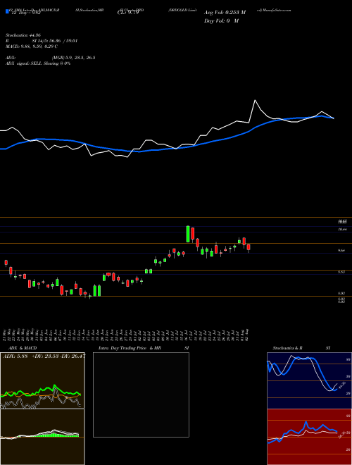
Task: Click the 'CL: 9.79' closing value
Action: (x=127, y=13)
